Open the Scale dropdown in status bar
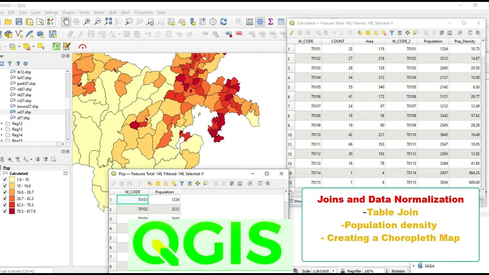This screenshot has height=275, width=489. tap(334, 271)
